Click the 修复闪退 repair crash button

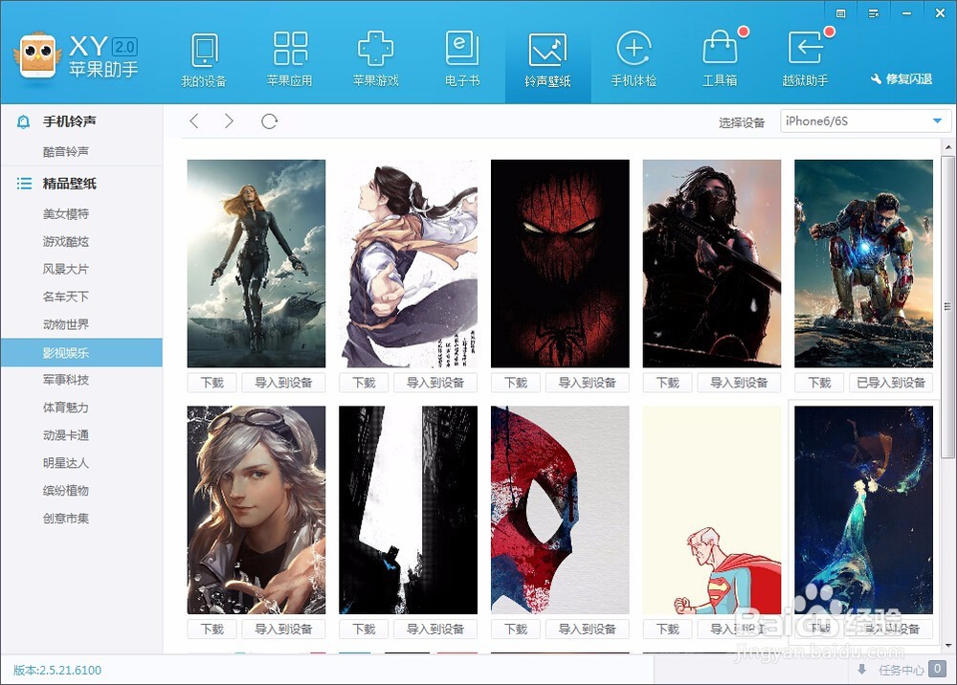tap(901, 78)
